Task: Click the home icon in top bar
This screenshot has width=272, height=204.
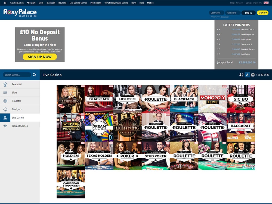Action: (x=5, y=3)
